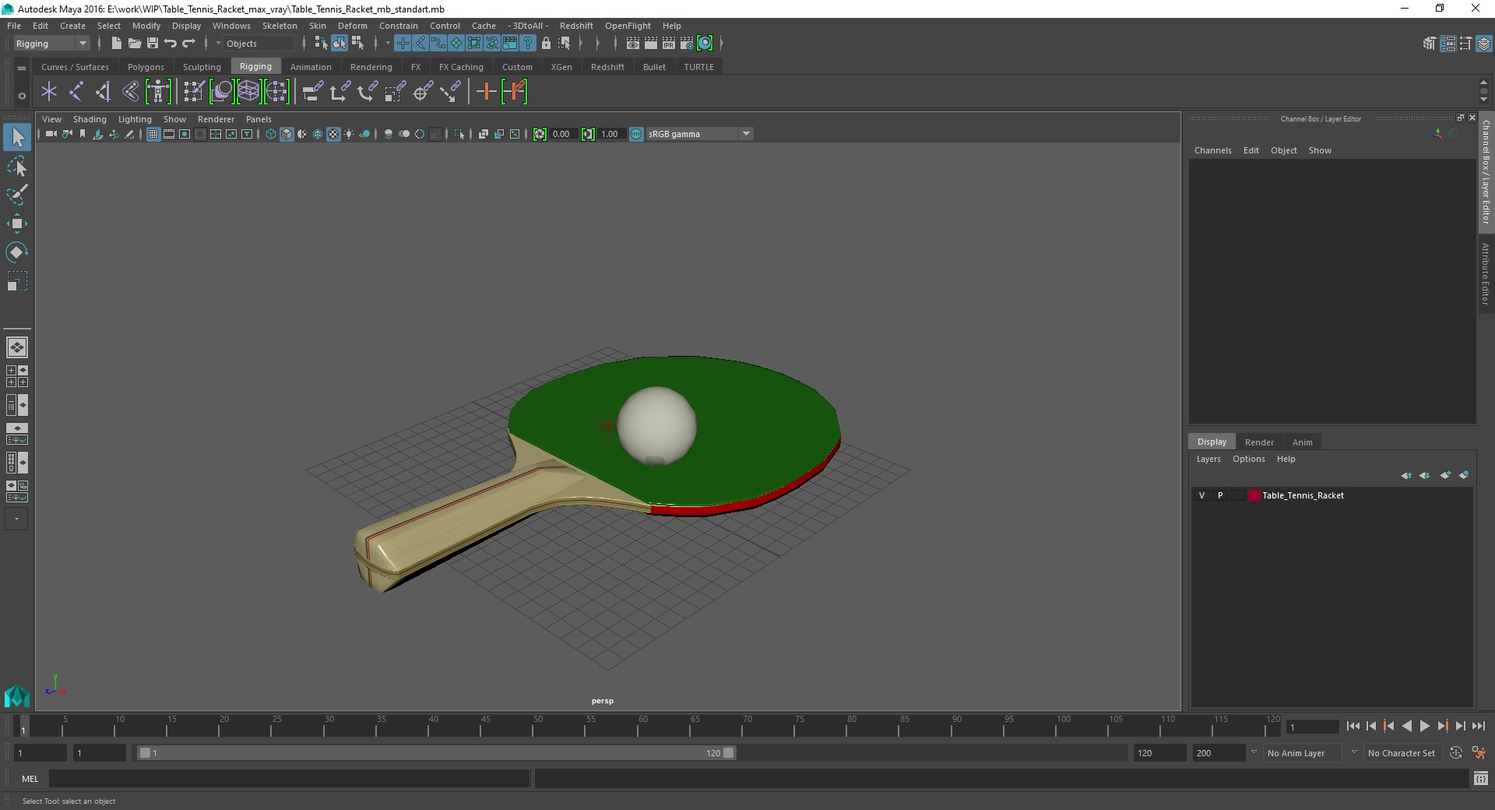Switch to the Animation shelf tab

tap(311, 67)
